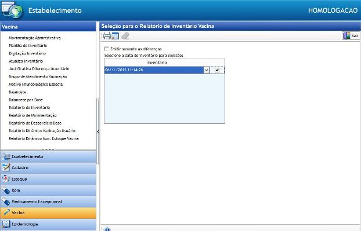The height and width of the screenshot is (231, 361).
Task: Open Justificativa Diferença Inventário
Action: tap(39, 69)
